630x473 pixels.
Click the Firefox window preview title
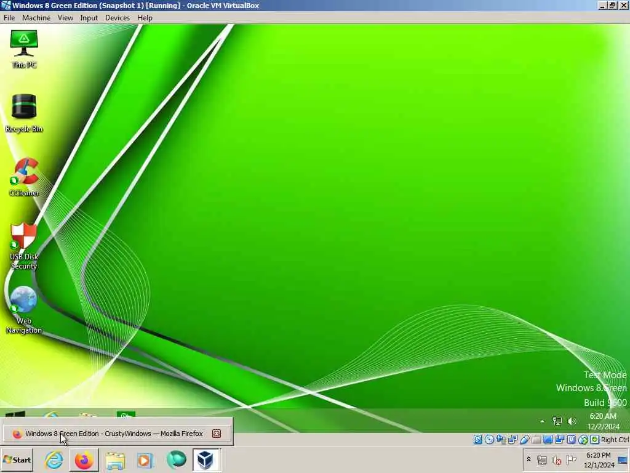(114, 434)
